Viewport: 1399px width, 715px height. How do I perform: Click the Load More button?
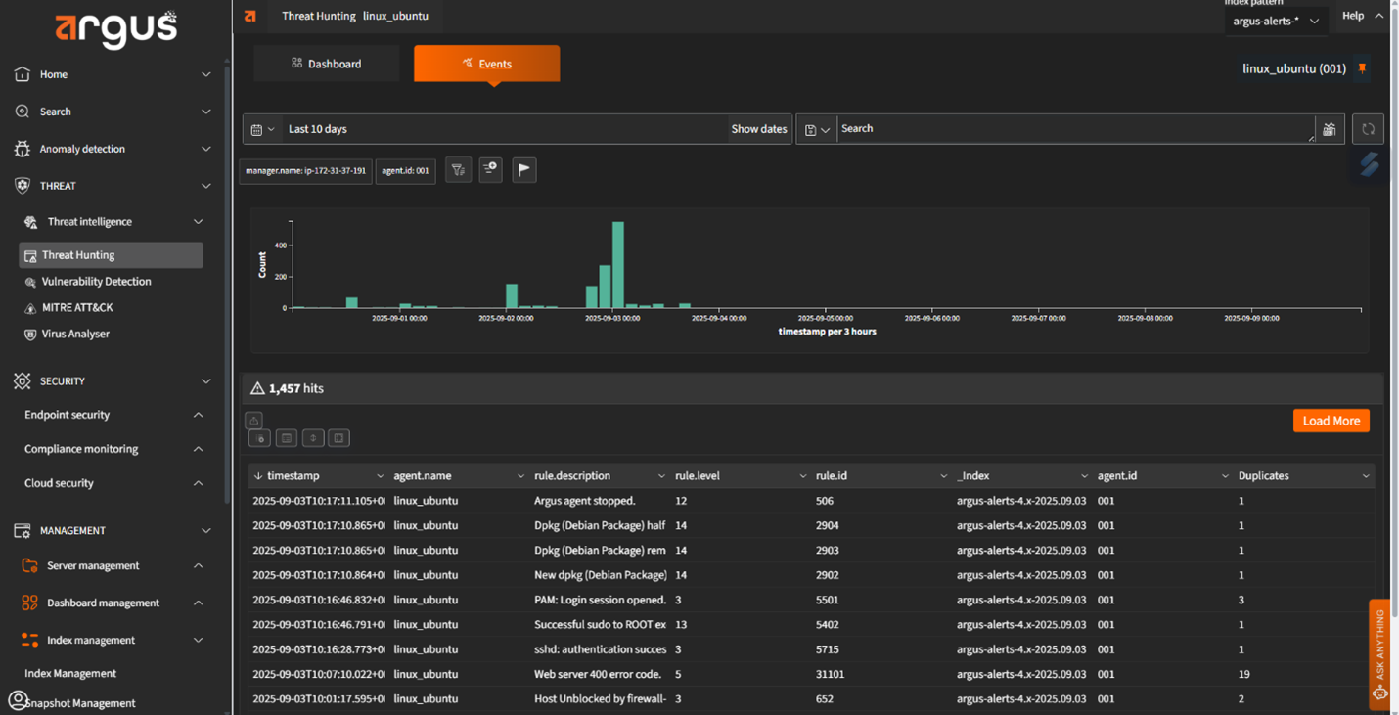click(x=1331, y=421)
